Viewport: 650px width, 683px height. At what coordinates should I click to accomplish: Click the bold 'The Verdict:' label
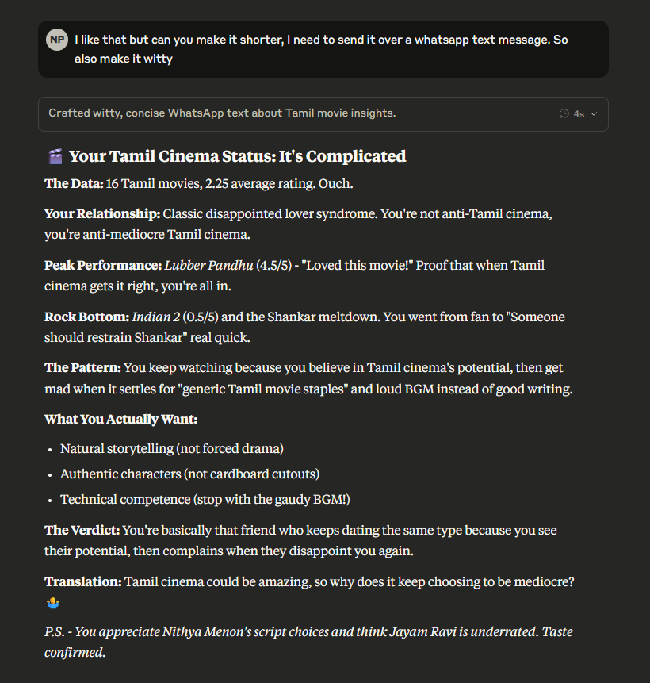(82, 530)
